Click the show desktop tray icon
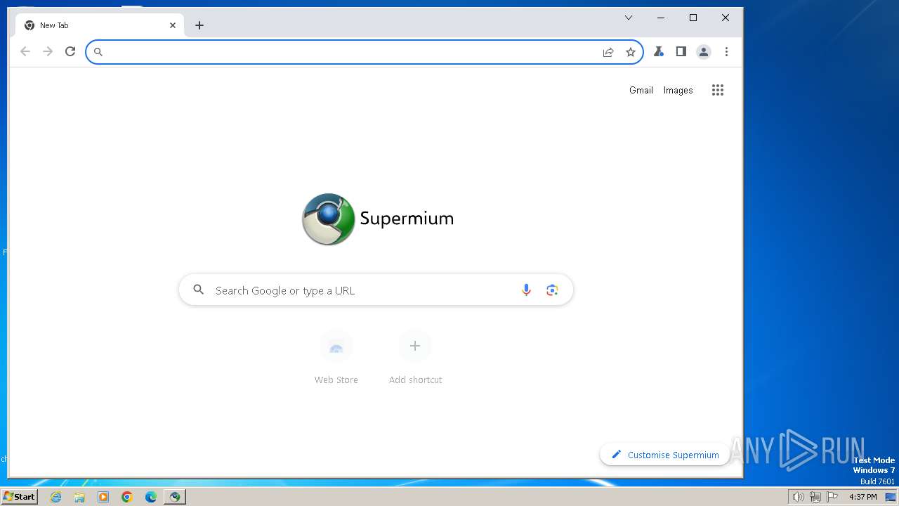Viewport: 899px width, 506px height. [891, 497]
